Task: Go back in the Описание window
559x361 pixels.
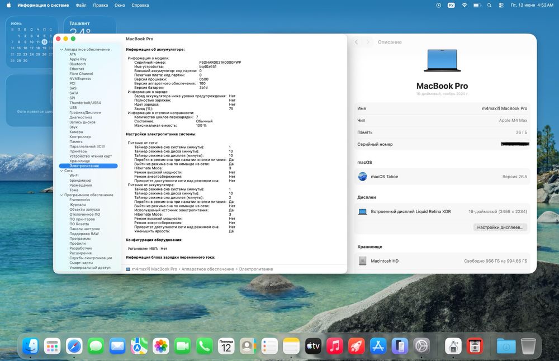Action: (356, 42)
